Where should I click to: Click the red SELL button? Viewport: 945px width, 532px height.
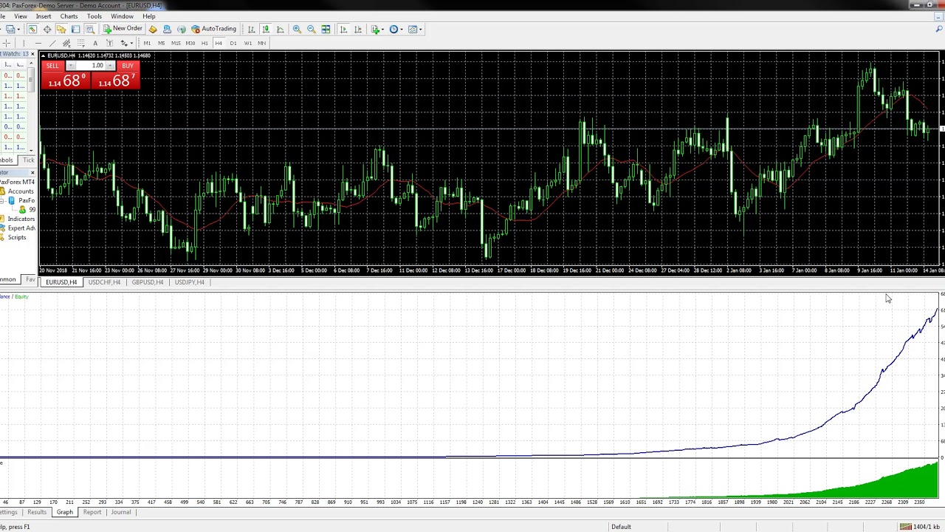(52, 66)
